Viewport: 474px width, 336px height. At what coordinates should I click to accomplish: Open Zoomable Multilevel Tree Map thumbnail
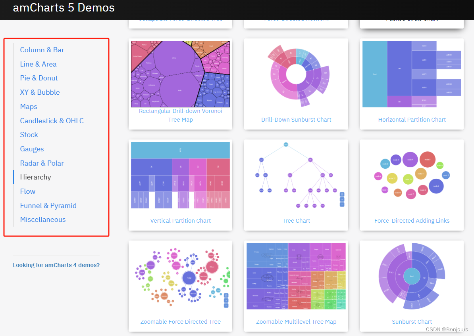pos(296,276)
